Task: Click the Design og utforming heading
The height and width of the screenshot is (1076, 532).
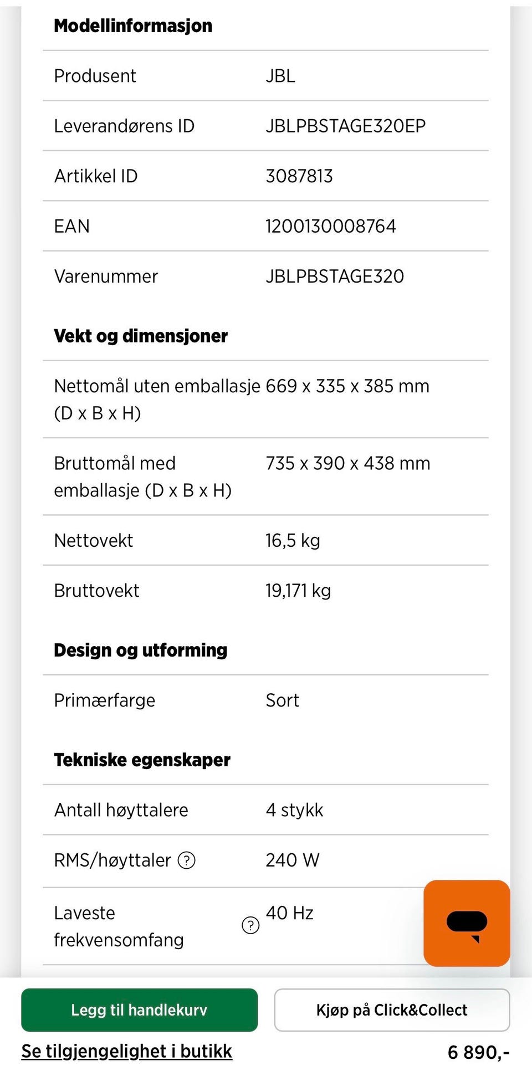Action: pos(141,650)
